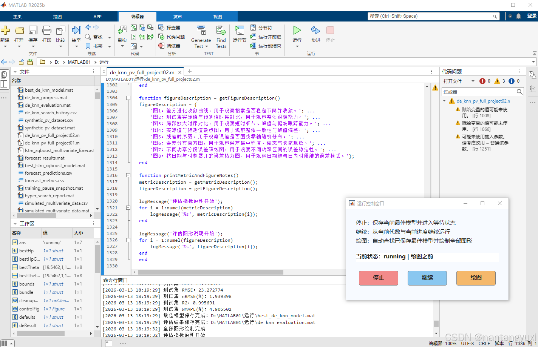538x347 pixels.
Task: Click the 转至 (Go To) icon
Action: click(x=76, y=30)
